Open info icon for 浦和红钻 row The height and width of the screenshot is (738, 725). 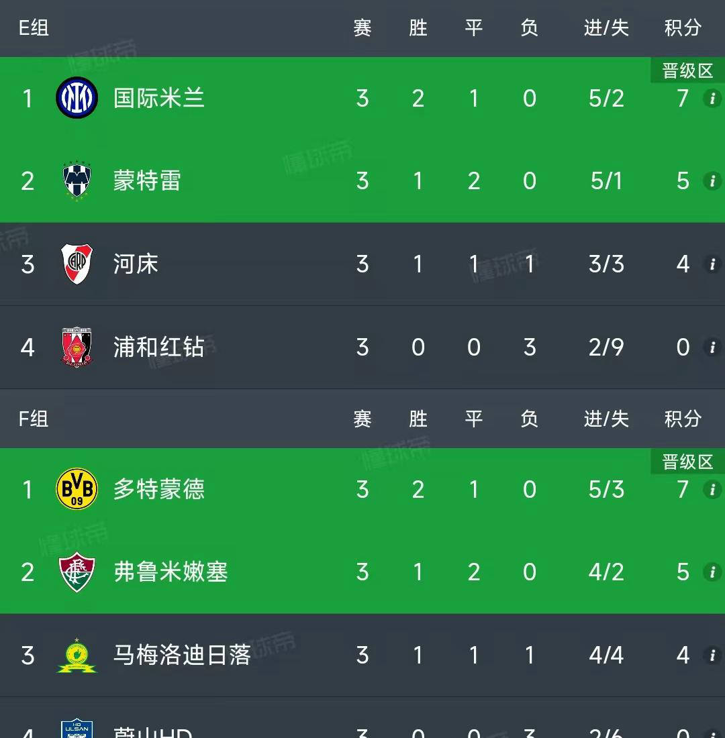[711, 347]
